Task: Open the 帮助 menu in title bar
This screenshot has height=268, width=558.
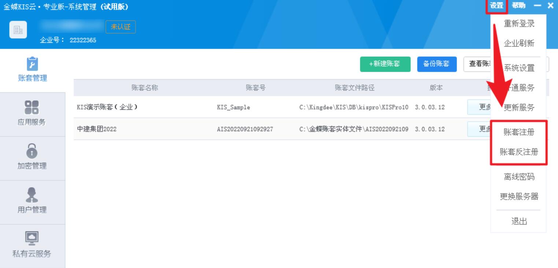Action: [x=518, y=6]
